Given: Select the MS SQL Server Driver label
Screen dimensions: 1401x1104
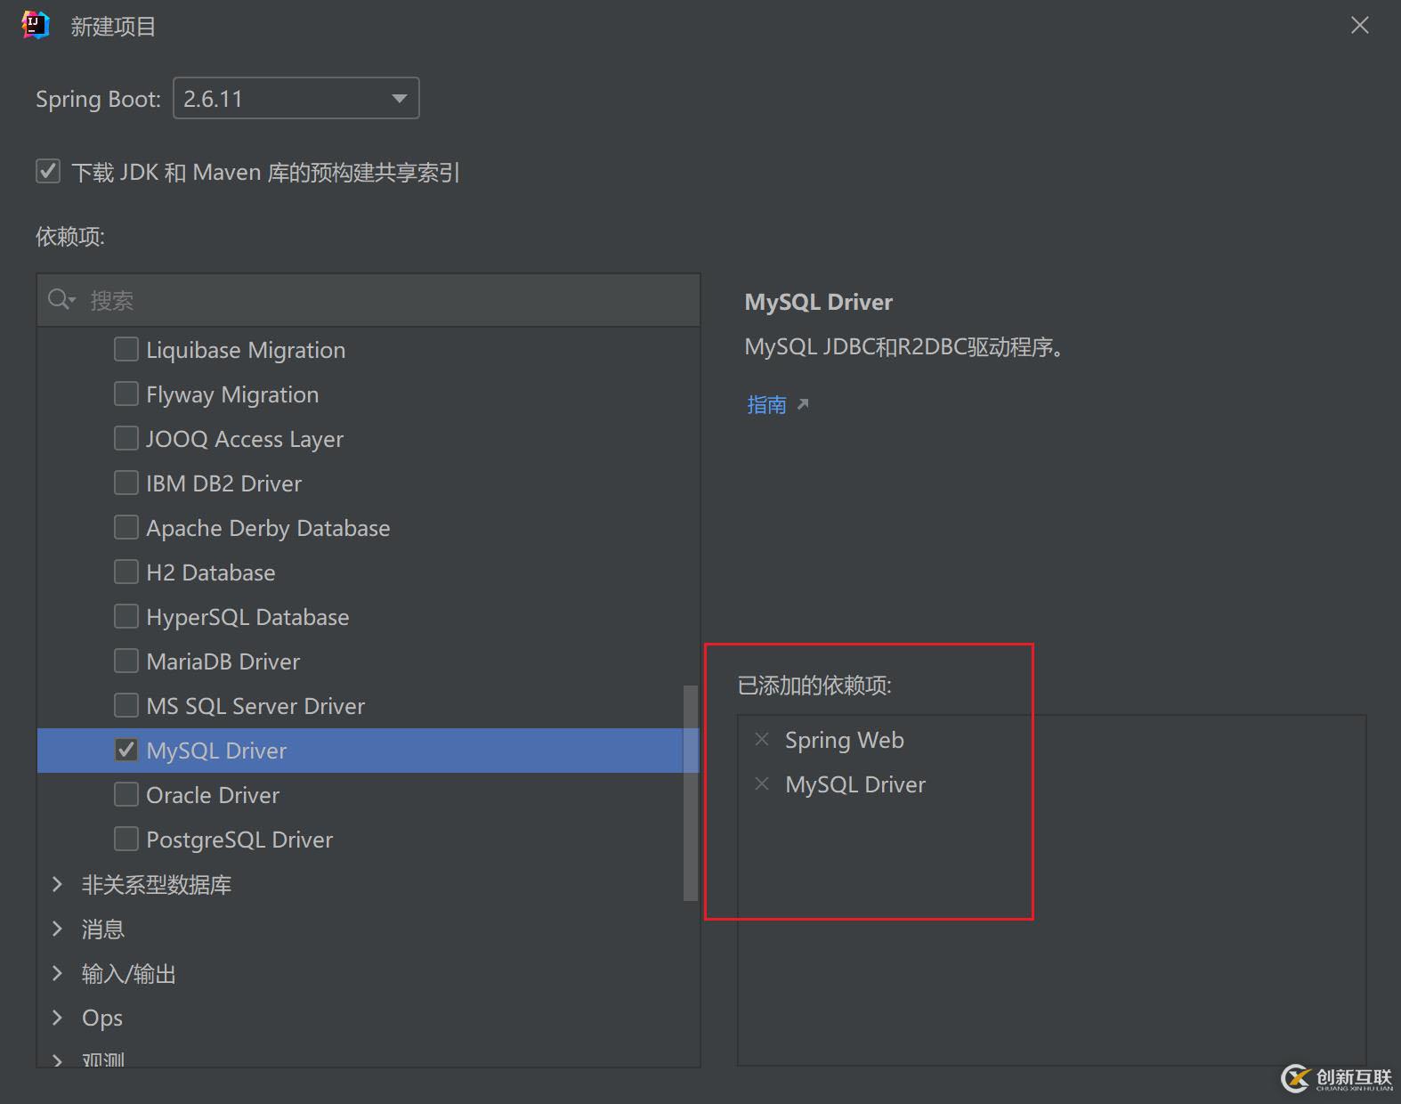Looking at the screenshot, I should tap(255, 706).
